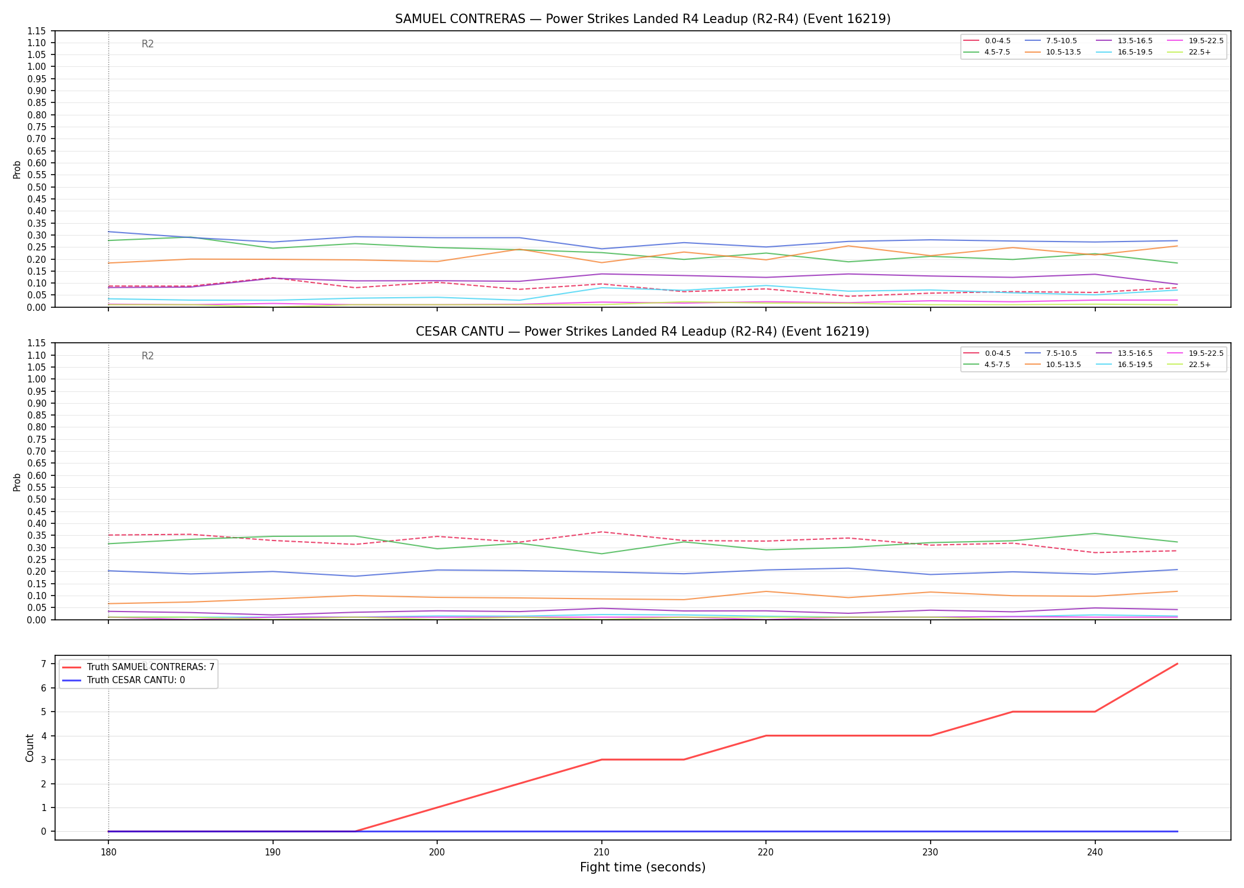1244x888 pixels.
Task: Click the R2 round marker in Samuel Contreras chart
Action: click(x=148, y=44)
